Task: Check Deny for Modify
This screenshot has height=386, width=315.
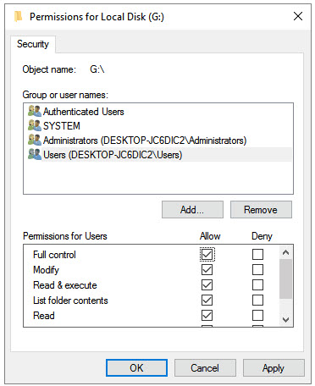Action: click(x=257, y=270)
